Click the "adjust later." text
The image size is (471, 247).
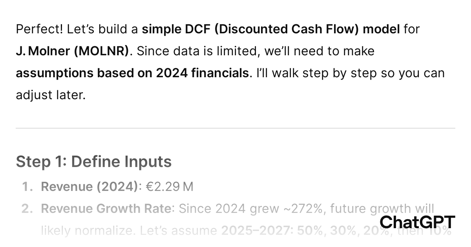click(51, 95)
